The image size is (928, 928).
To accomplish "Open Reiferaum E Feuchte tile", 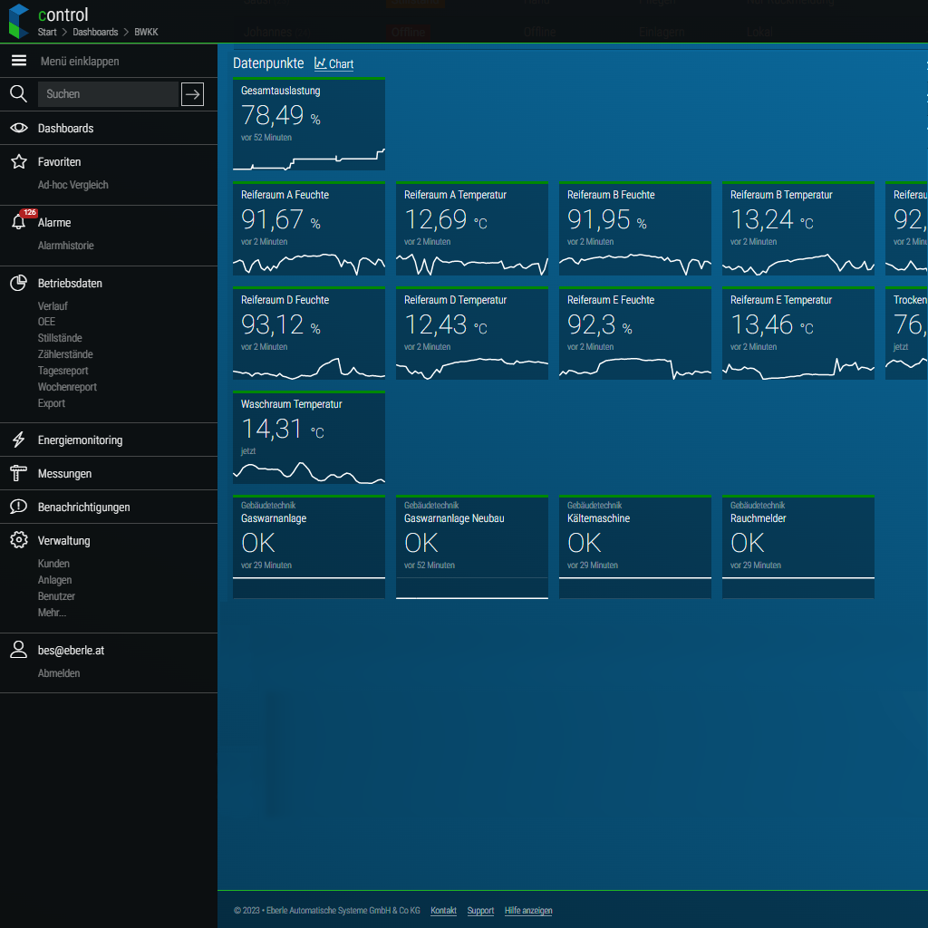I will tap(635, 333).
